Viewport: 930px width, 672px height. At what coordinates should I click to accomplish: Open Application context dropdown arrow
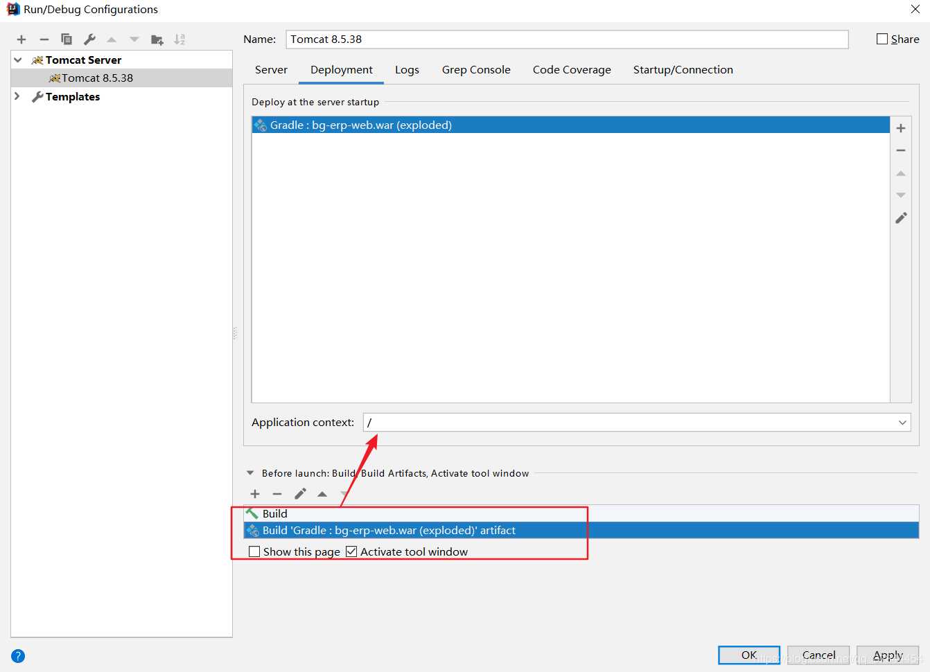click(902, 423)
